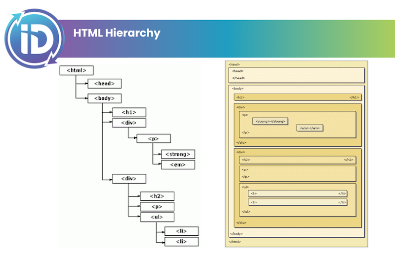Screen dimensions: 395x255
Task: Click the <h2> node in the tree diagram
Action: point(157,196)
